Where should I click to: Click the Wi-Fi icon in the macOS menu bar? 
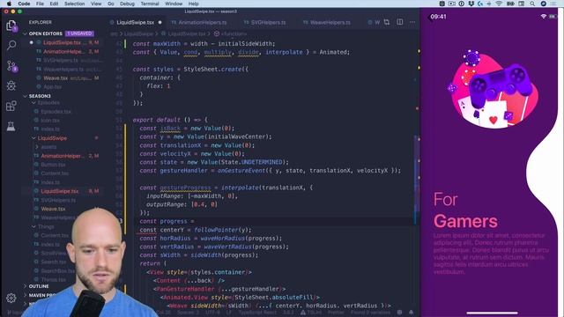point(499,4)
